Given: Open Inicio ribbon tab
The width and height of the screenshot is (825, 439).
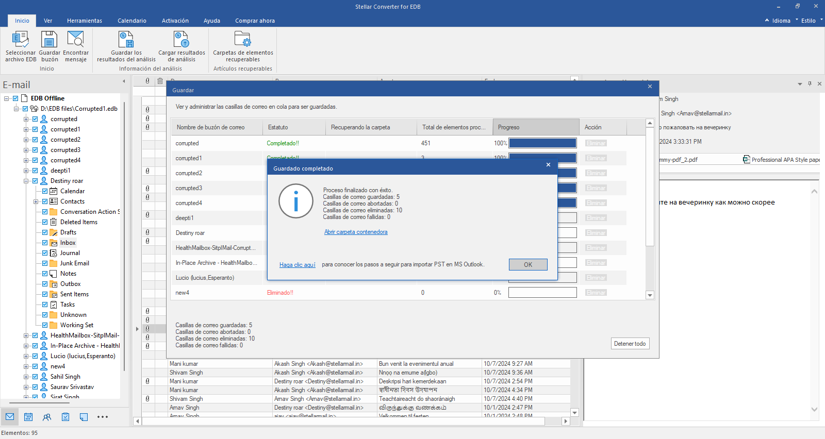Looking at the screenshot, I should tap(22, 21).
